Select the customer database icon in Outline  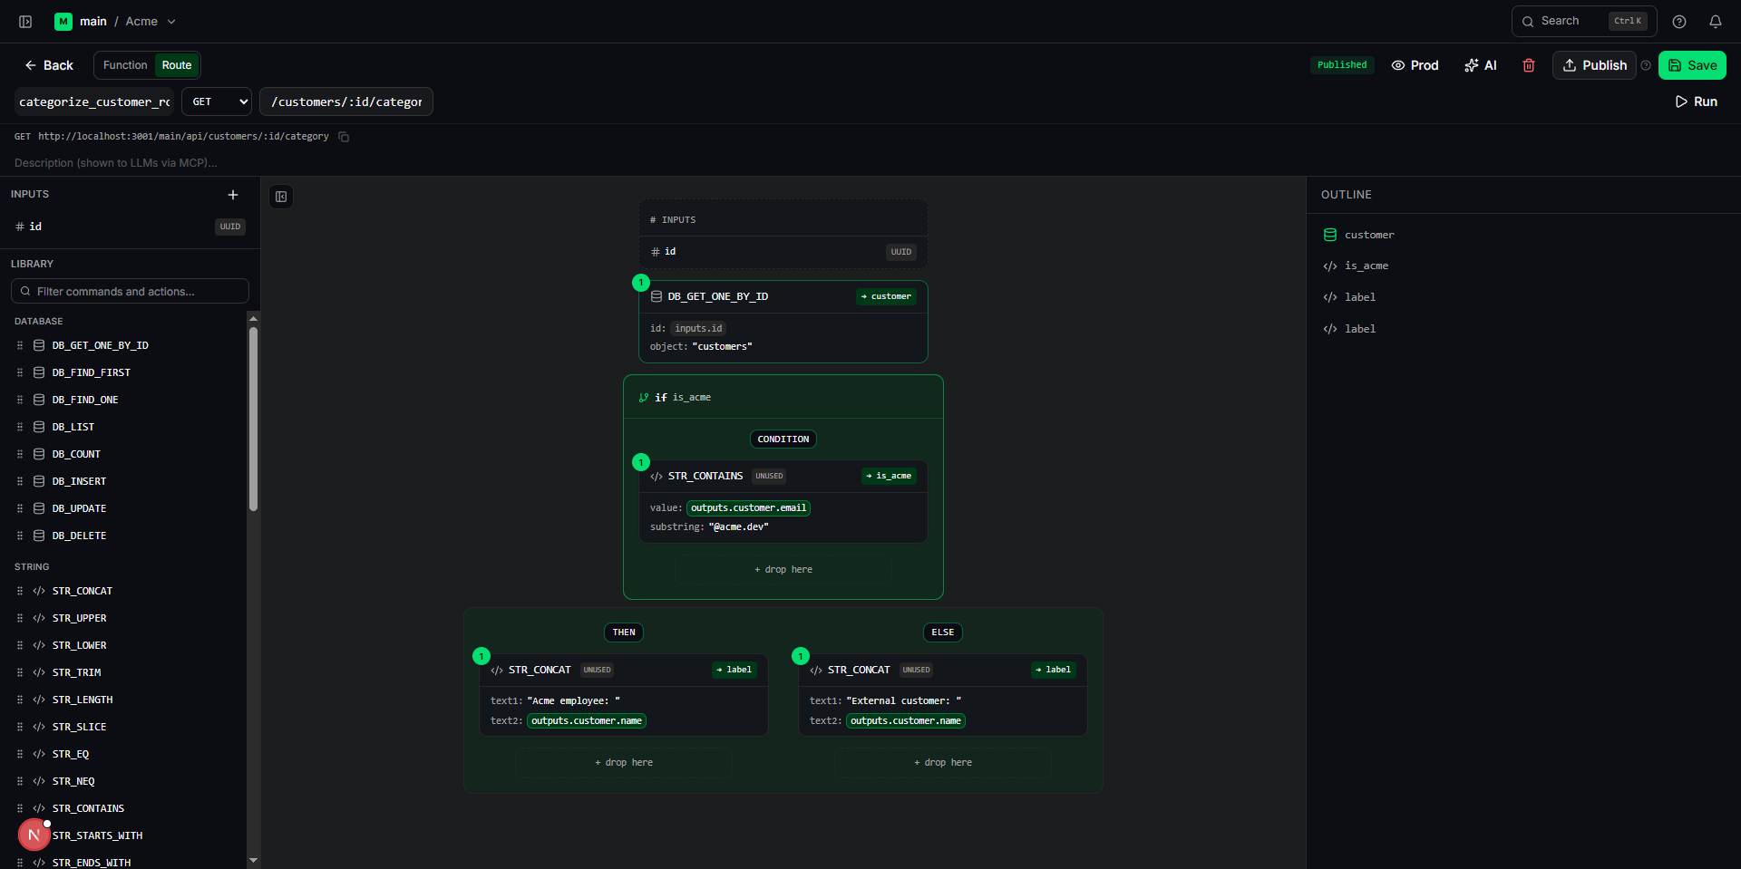click(x=1330, y=235)
